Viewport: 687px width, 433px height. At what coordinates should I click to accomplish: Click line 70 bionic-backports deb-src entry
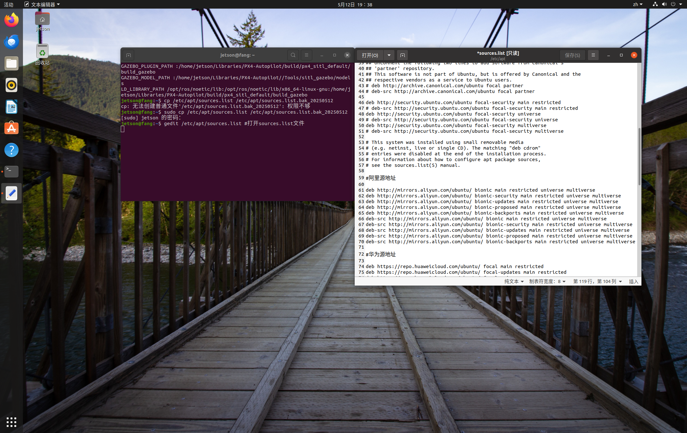pos(500,242)
